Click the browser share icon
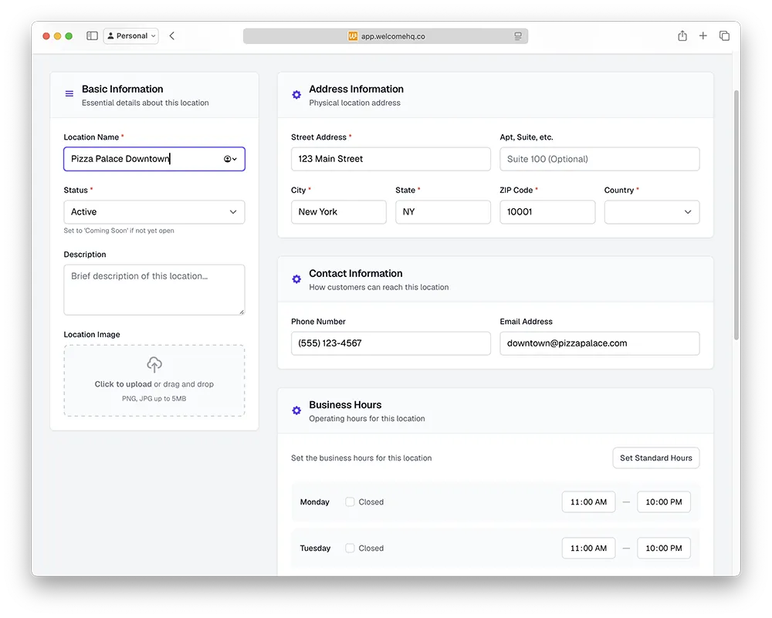 (682, 35)
